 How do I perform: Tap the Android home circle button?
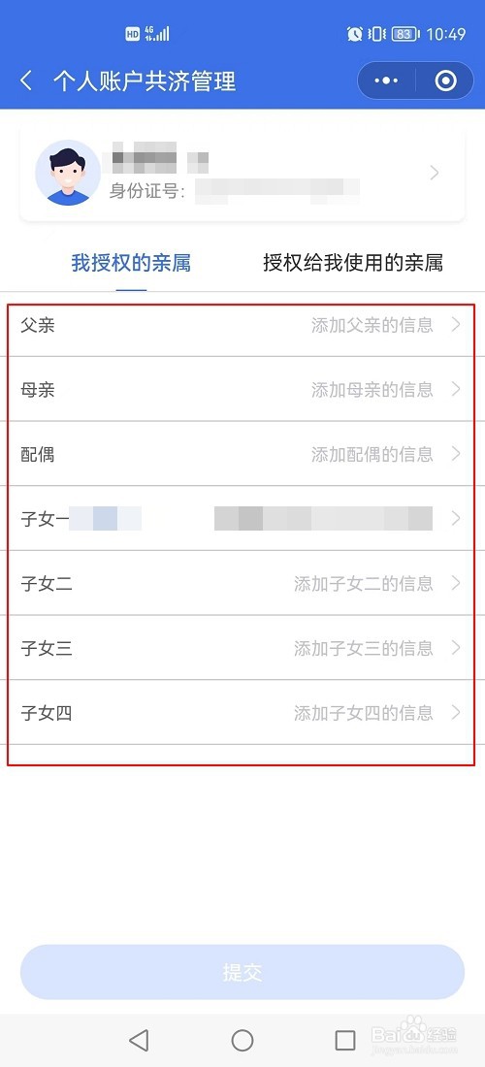tap(242, 1040)
